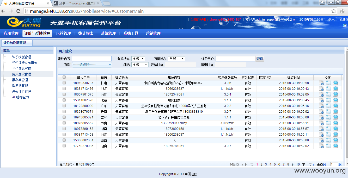Viewport: 348px width, 178px height.
Task: Check the row for user 17769270085
Action: (64, 146)
